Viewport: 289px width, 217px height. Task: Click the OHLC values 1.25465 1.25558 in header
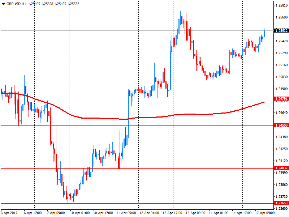click(41, 4)
